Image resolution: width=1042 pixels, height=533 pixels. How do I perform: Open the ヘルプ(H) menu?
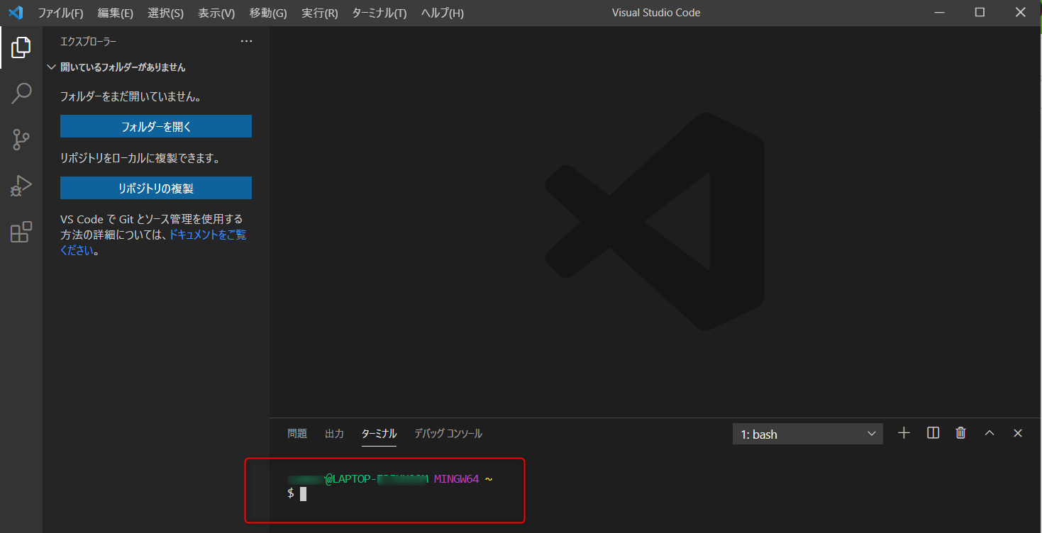443,13
